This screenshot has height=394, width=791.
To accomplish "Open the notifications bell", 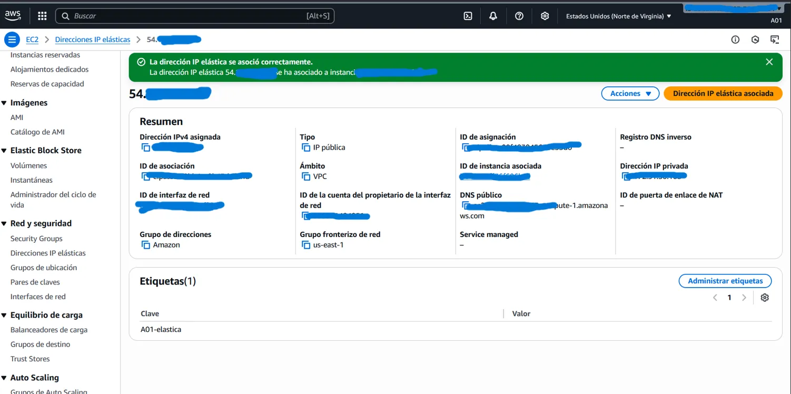I will click(493, 16).
